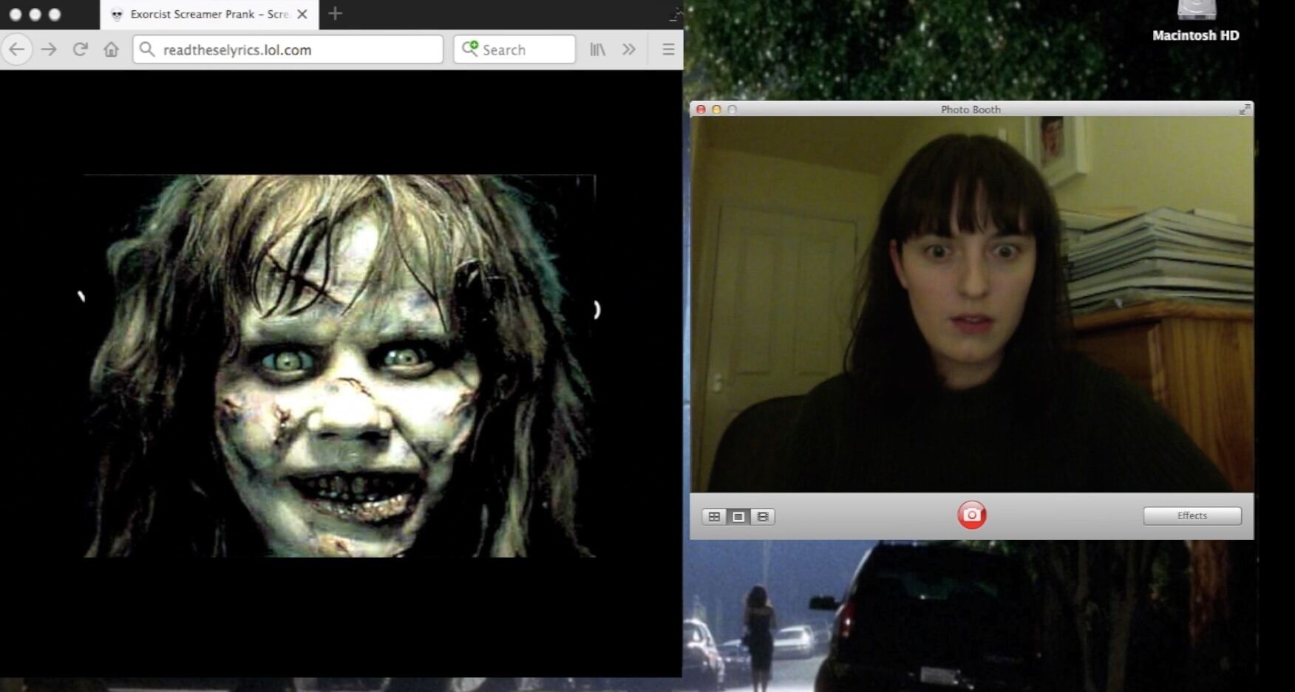This screenshot has height=692, width=1295.
Task: Click the magnifier icon in the URL bar
Action: tap(147, 49)
